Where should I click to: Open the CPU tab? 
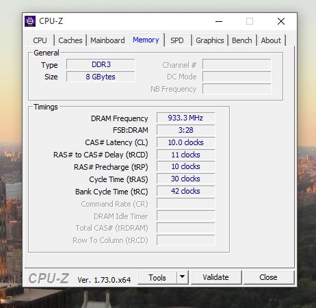[x=40, y=40]
